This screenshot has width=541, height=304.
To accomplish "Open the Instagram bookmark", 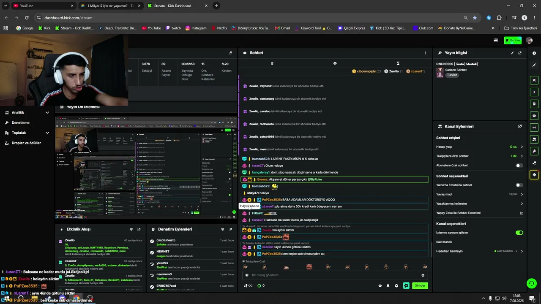I will pyautogui.click(x=196, y=28).
